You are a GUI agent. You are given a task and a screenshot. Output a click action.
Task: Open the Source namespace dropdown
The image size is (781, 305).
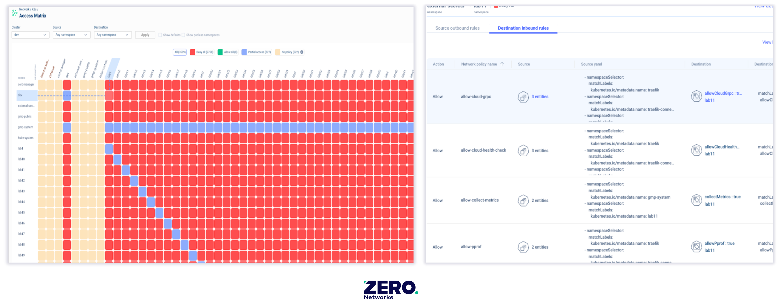[72, 35]
